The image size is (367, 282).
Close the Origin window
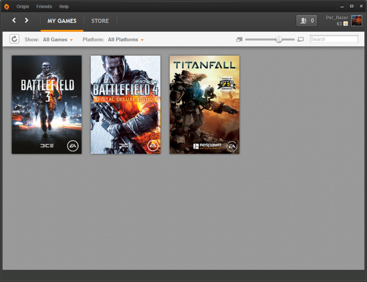[x=361, y=6]
